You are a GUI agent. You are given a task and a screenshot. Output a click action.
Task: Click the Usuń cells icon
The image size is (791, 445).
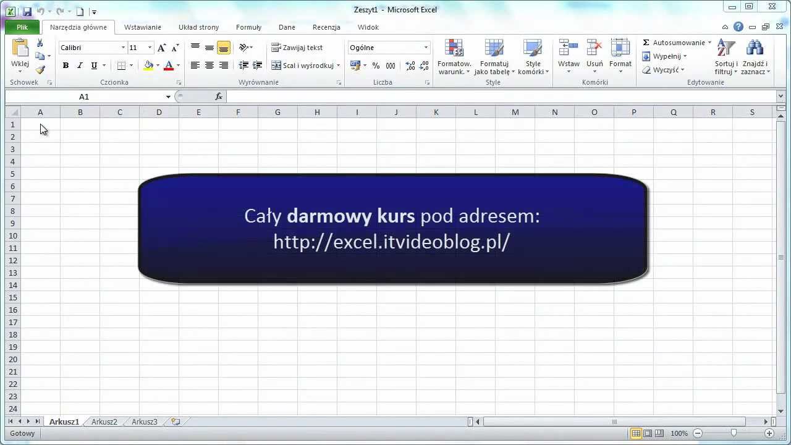(594, 48)
